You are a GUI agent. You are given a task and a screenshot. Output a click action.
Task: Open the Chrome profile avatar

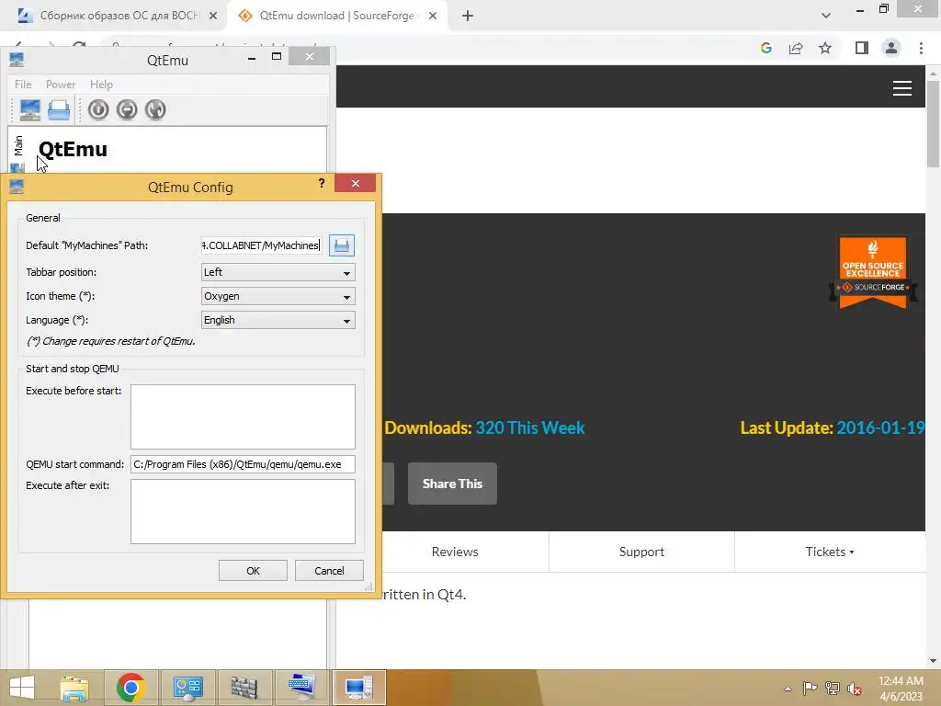pos(891,48)
